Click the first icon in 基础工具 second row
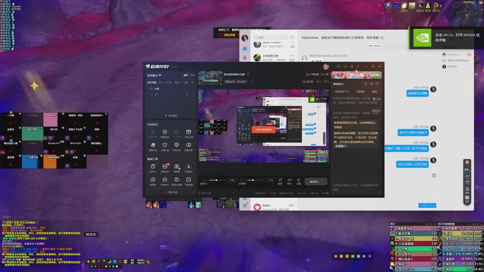The height and width of the screenshot is (272, 484). click(x=153, y=180)
